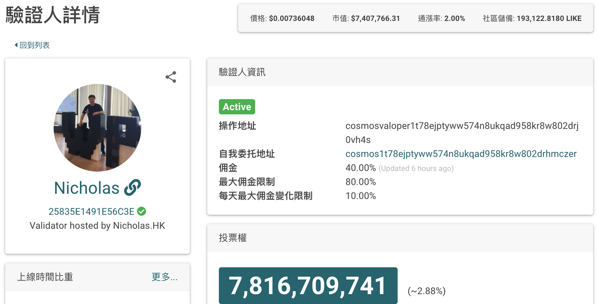The width and height of the screenshot is (598, 304).
Task: Open the Nicholas validator name link
Action: point(87,187)
